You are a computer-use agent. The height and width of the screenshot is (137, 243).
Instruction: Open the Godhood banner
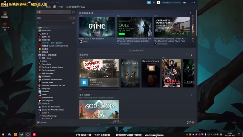[99, 109]
